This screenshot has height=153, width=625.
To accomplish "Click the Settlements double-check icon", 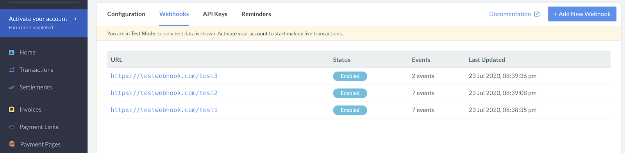I will tap(12, 88).
